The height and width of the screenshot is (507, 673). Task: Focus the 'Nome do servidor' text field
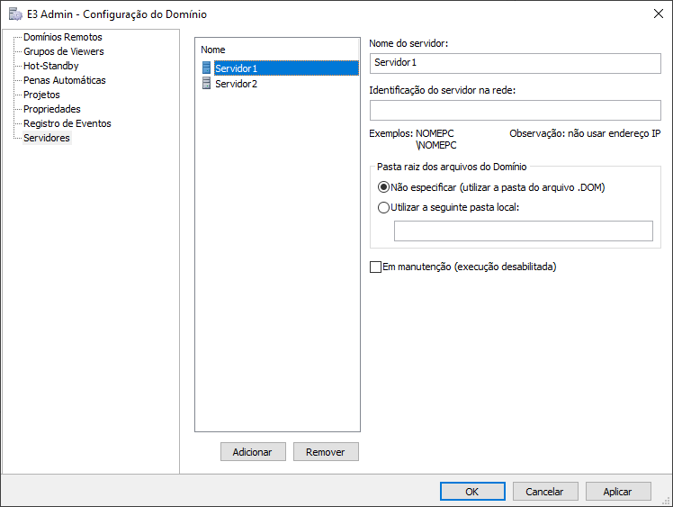[515, 63]
